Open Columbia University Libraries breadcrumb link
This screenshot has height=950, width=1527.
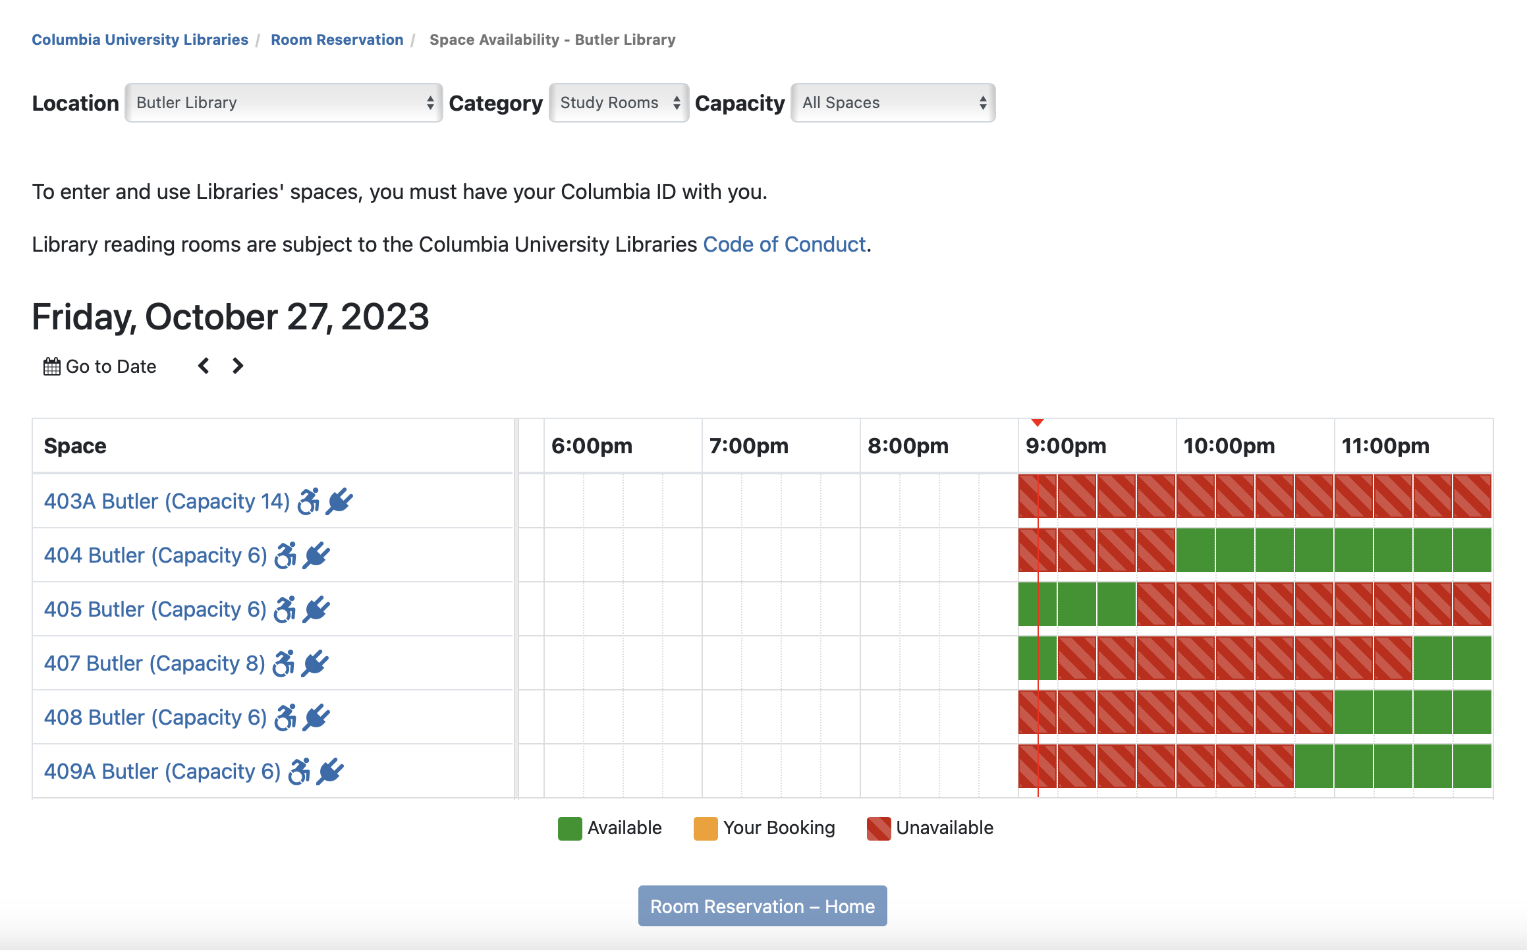click(140, 40)
